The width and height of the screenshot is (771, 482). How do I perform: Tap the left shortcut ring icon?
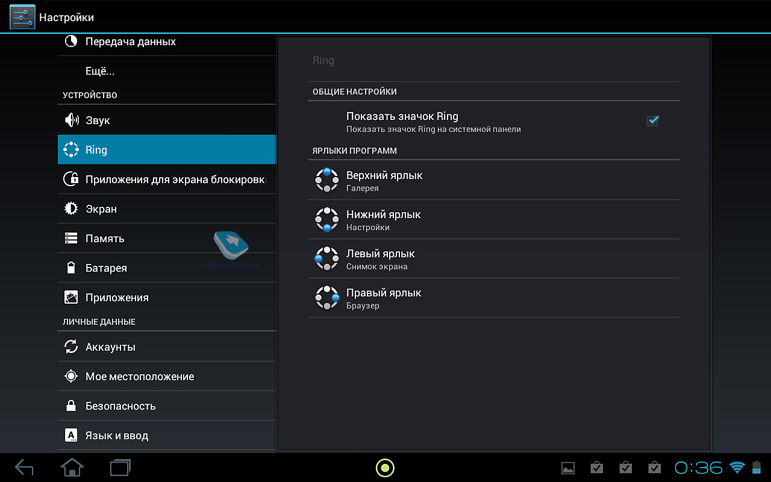pyautogui.click(x=327, y=258)
